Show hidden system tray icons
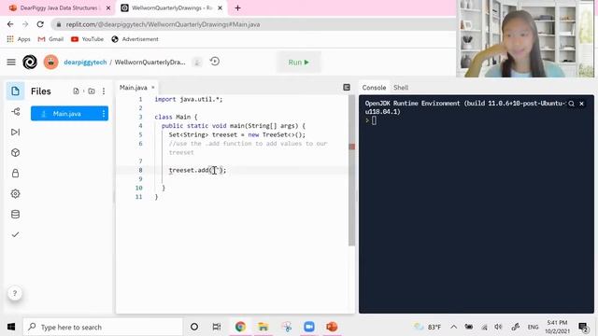The image size is (598, 336). 453,327
